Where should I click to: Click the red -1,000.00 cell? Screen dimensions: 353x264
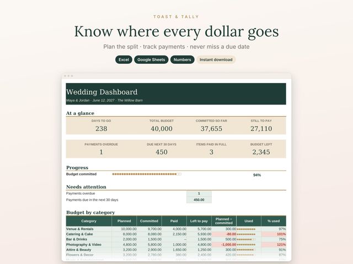pos(224,244)
